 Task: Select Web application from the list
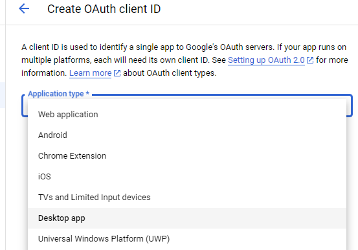(x=187, y=115)
